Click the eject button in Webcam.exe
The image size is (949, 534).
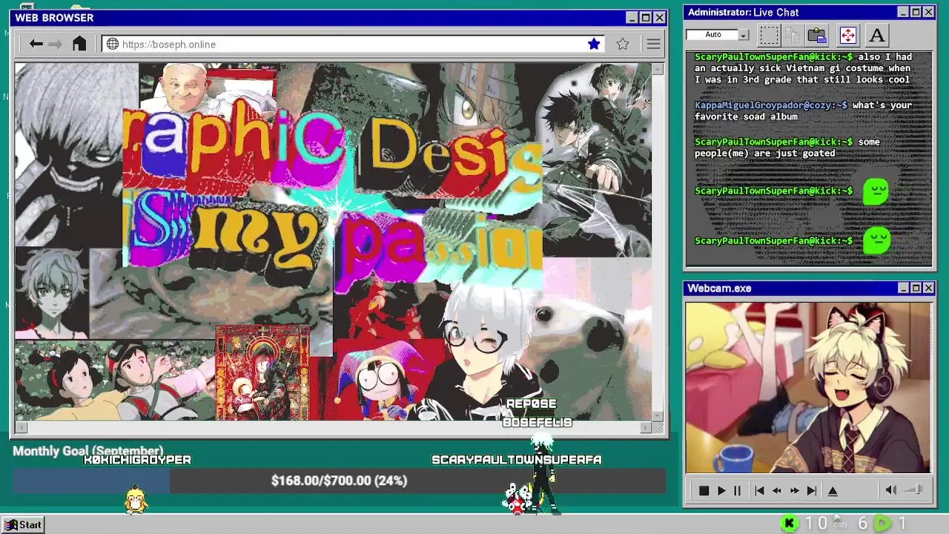[833, 490]
